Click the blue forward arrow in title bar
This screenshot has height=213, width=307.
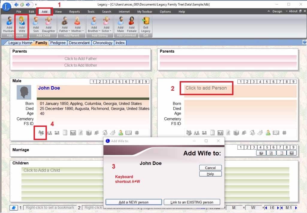[28, 4]
